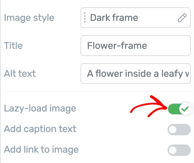Click the green checkmark knob on Lazy-load switch
Screen dimensions: 194x163
pos(185,109)
